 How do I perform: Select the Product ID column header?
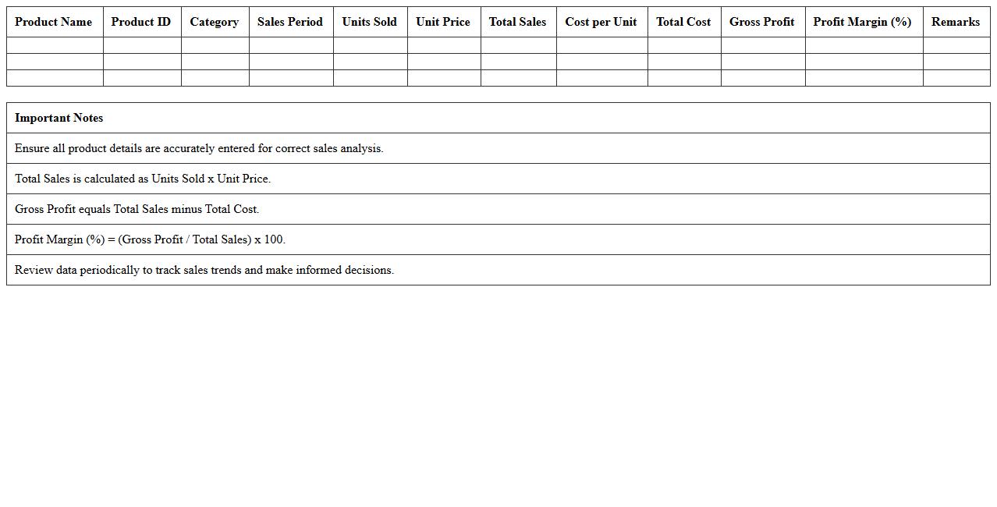(141, 22)
